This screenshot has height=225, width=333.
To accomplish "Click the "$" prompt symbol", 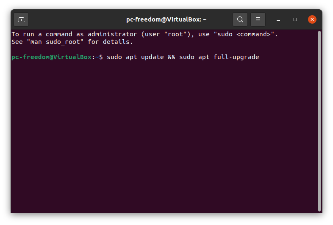I will coord(101,57).
